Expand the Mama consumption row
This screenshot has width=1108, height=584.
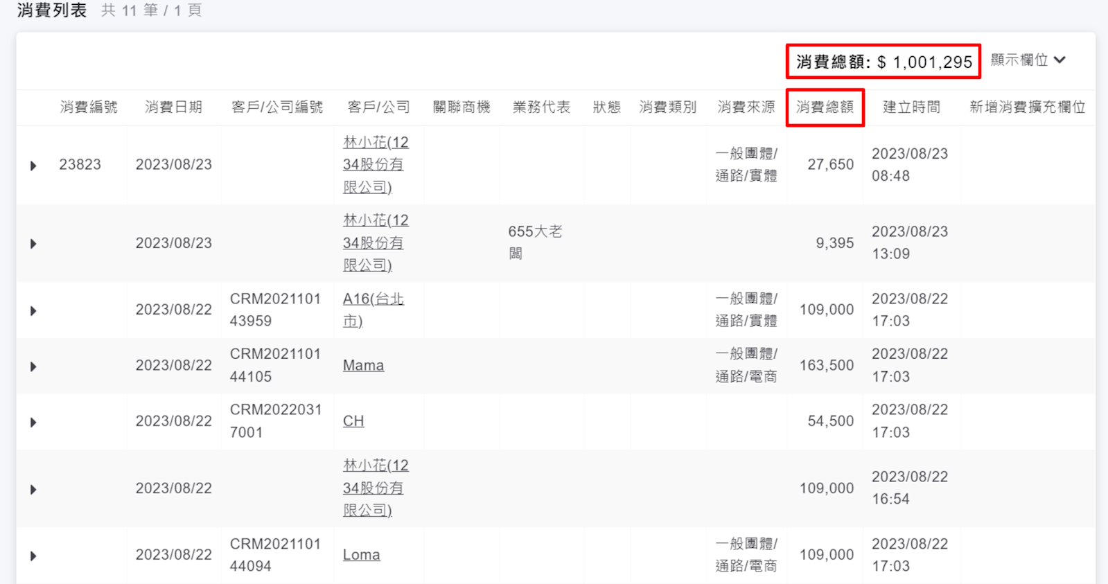pyautogui.click(x=33, y=366)
